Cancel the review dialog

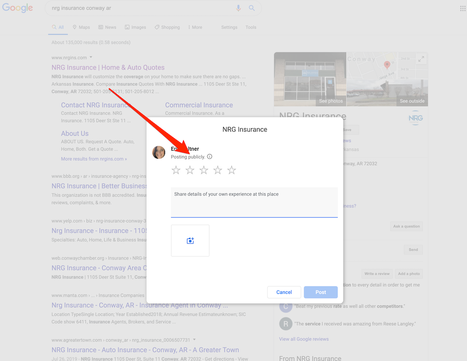point(284,292)
